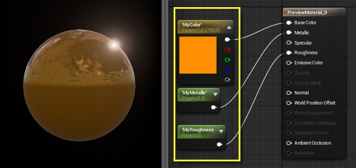Click the Param(1,0.279,0,0) value text
Screen dimensions: 356x168
(201, 30)
